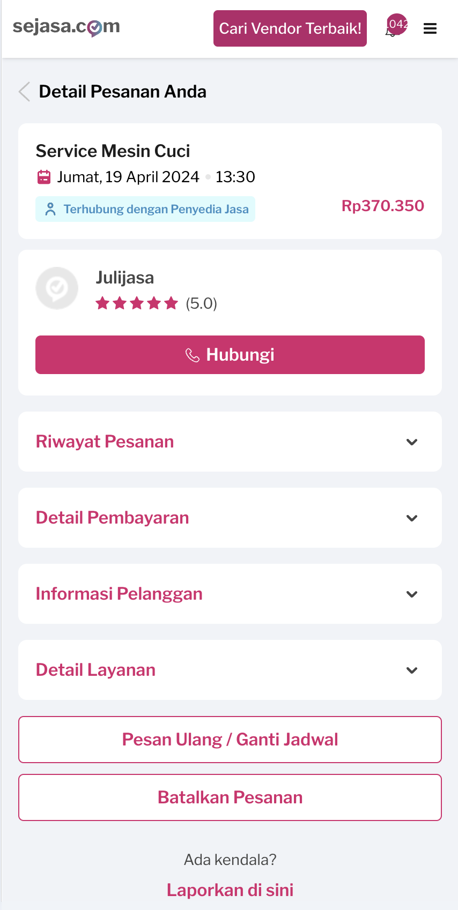This screenshot has height=910, width=458.
Task: Click Terhubung dengan Penyedia Jasa status
Action: (x=156, y=209)
